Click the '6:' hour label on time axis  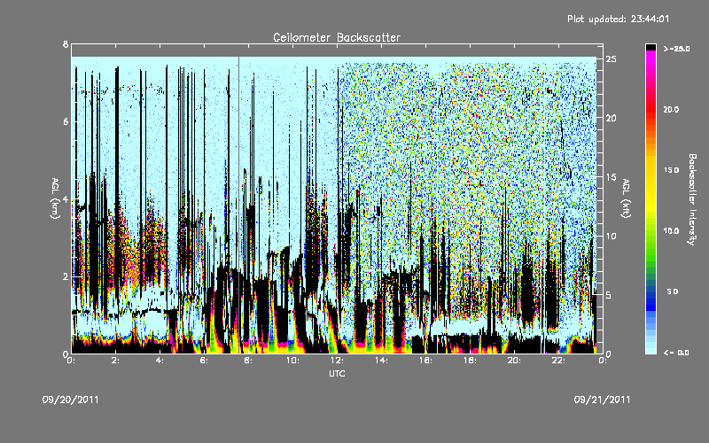(204, 361)
